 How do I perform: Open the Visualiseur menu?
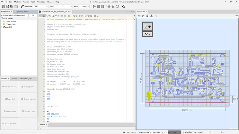pos(41,2)
